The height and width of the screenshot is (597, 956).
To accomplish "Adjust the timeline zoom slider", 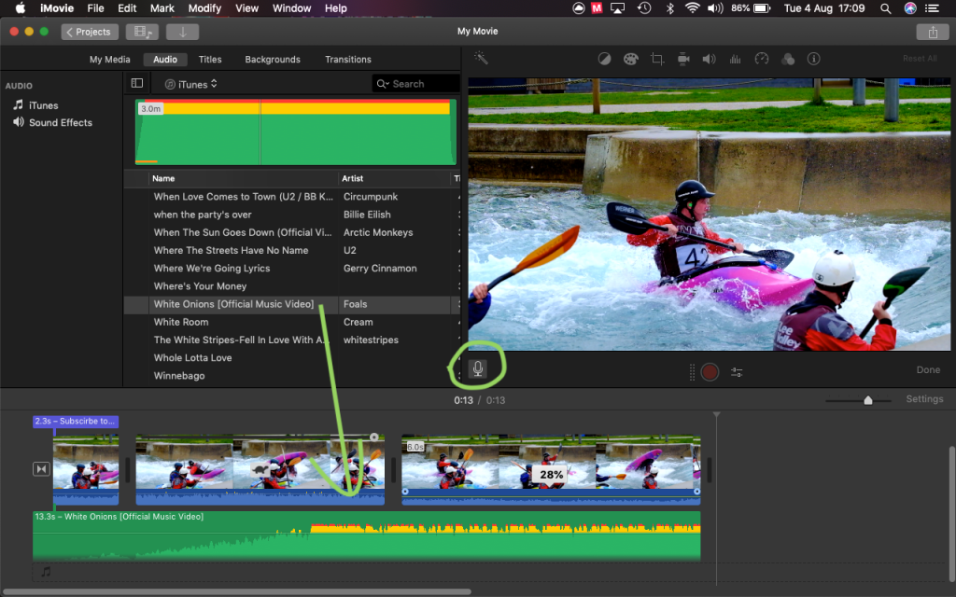I will pos(868,400).
